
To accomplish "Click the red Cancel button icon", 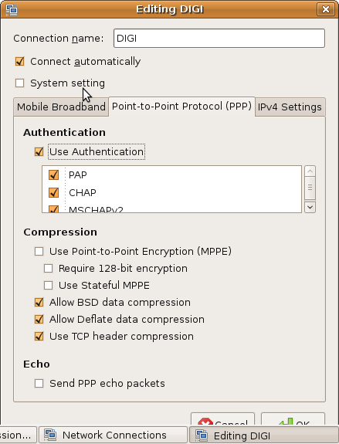I will 205,422.
